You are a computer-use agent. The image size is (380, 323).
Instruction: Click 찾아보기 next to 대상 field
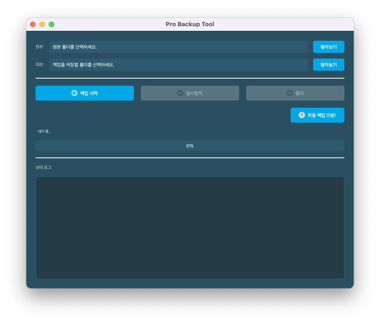pos(329,65)
